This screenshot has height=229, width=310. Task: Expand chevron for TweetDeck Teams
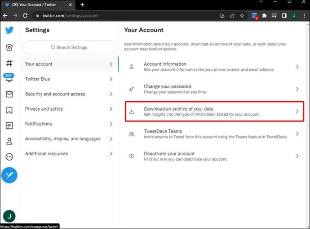click(297, 134)
